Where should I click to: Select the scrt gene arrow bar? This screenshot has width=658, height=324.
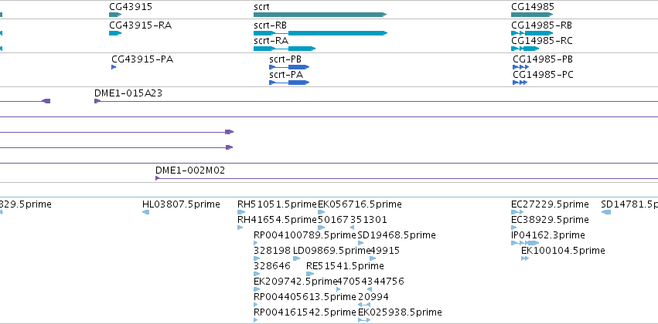coord(320,15)
